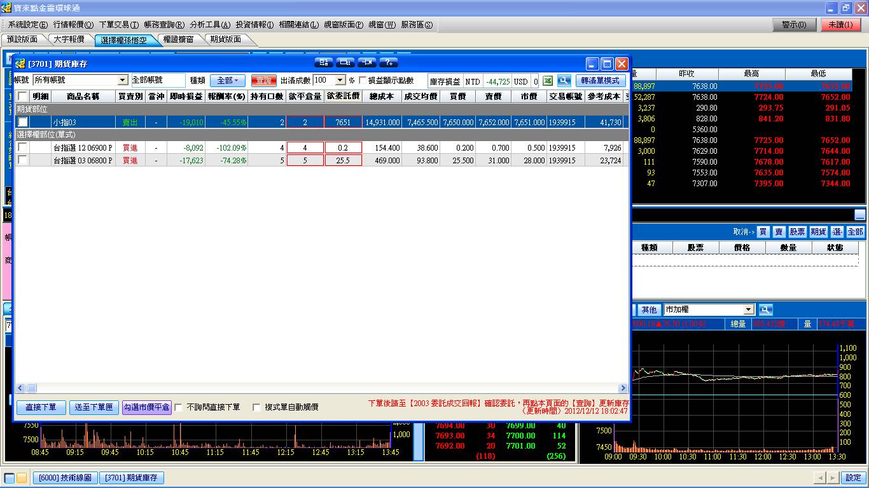Click cancel 賣 button in order panel
Screen dimensions: 869x488
pos(779,232)
